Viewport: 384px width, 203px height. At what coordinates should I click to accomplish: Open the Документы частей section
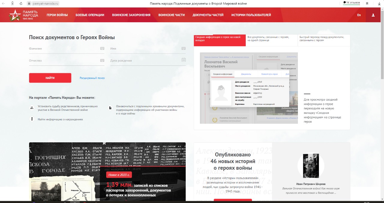[x=208, y=15]
